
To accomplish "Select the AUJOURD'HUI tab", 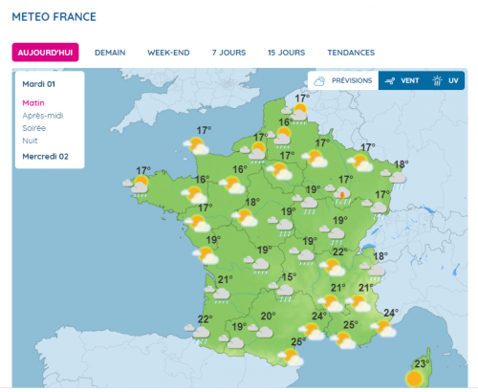I will click(x=45, y=53).
